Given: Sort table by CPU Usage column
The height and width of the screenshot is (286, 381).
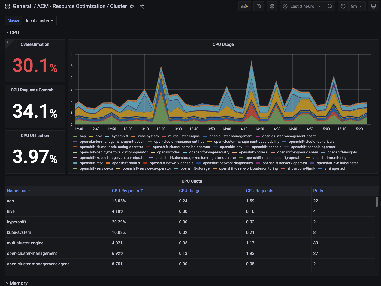Looking at the screenshot, I should tap(190, 191).
